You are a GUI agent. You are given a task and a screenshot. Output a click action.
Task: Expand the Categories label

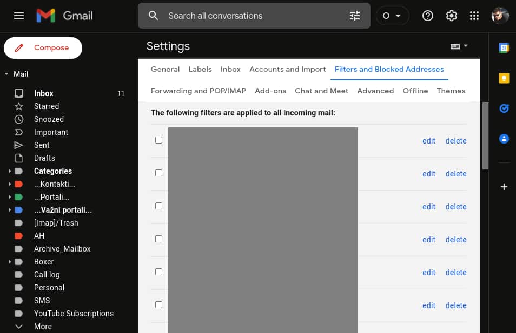click(9, 171)
